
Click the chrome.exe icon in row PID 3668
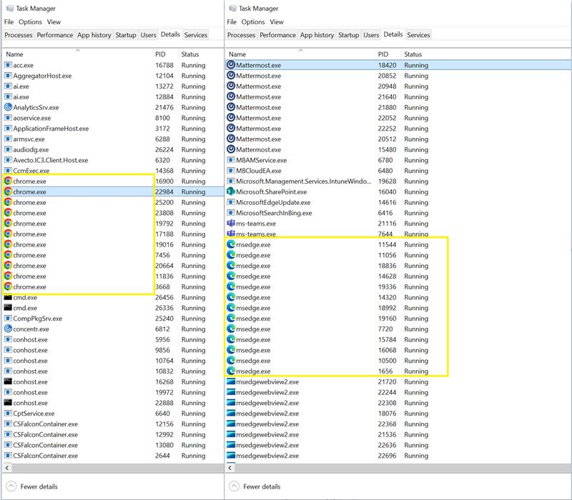[8, 287]
